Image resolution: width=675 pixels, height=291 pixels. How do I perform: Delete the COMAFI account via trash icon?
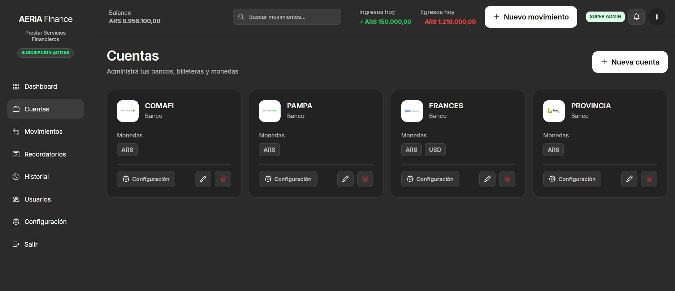tap(223, 179)
